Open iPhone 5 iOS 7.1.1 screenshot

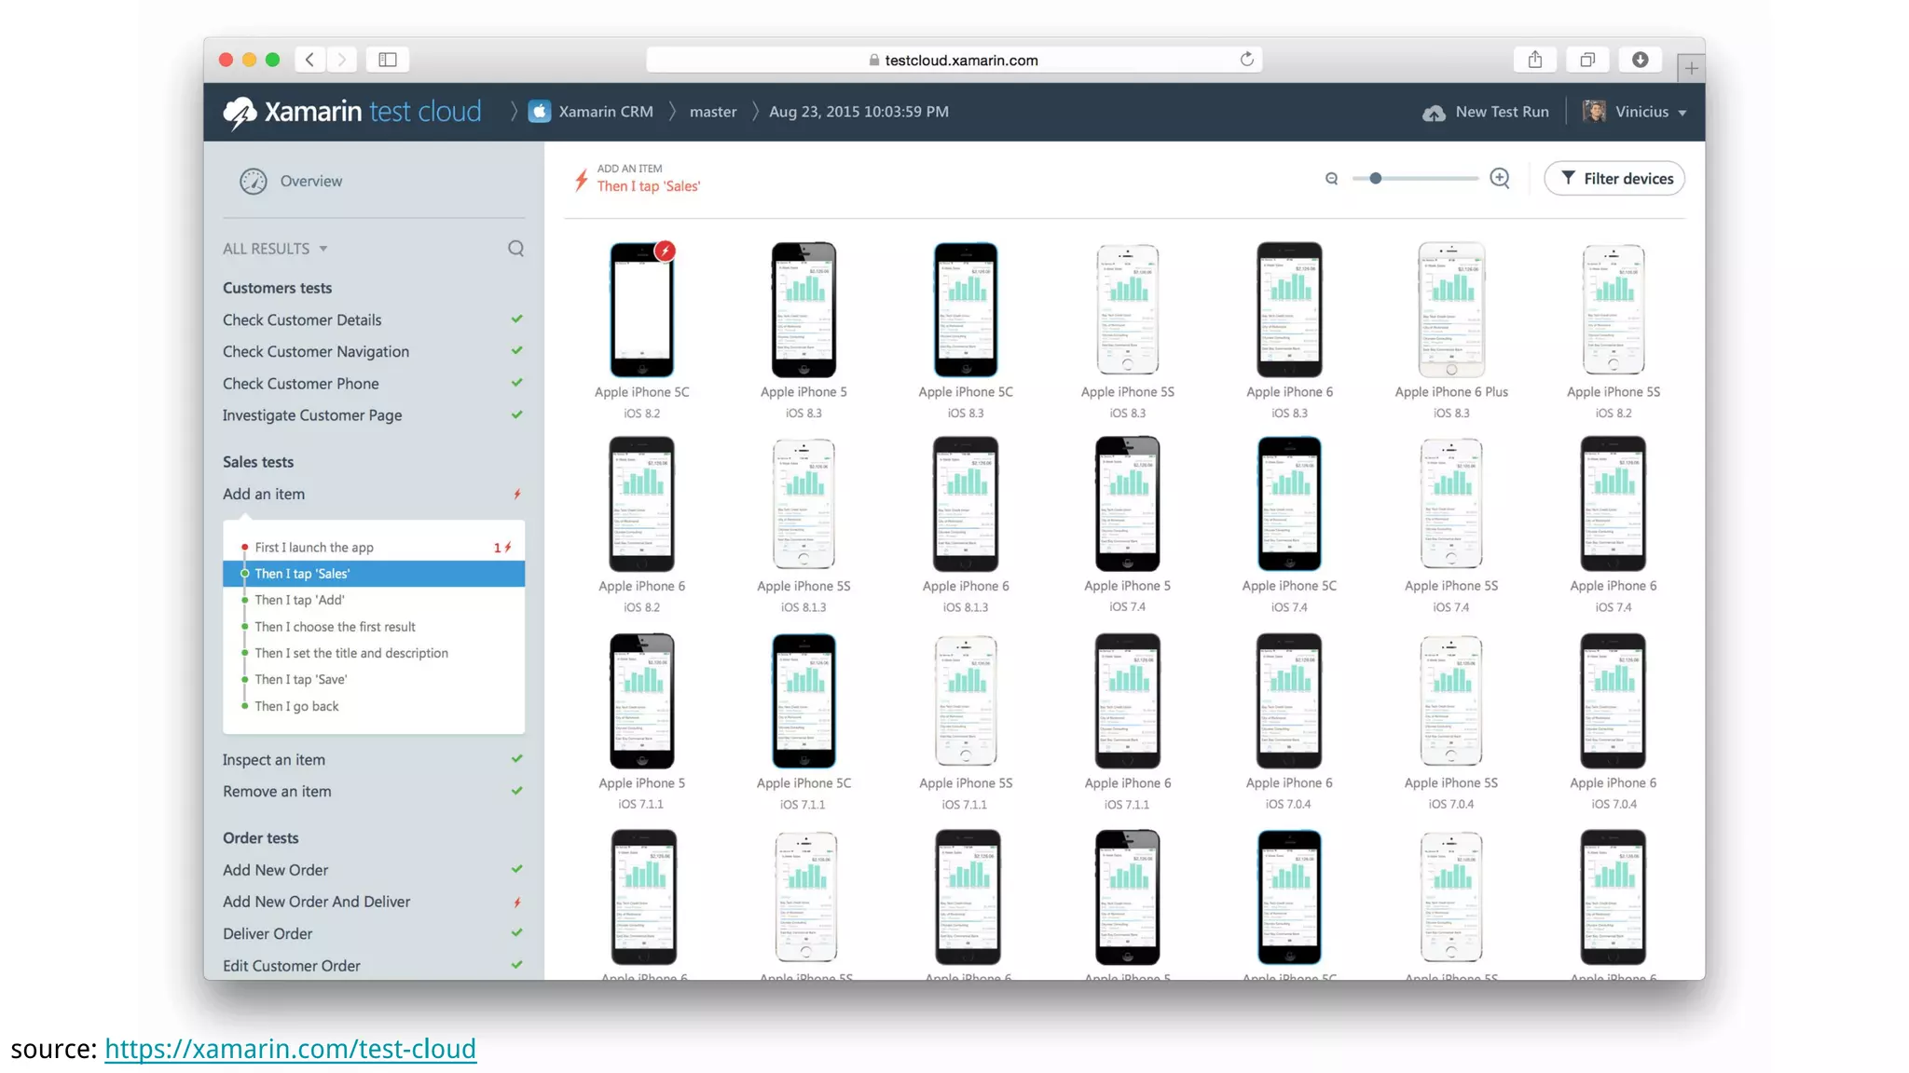[641, 701]
